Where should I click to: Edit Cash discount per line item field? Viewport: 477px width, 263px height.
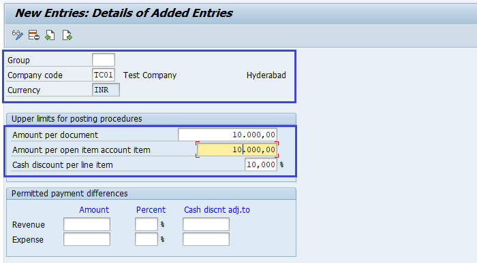(261, 164)
